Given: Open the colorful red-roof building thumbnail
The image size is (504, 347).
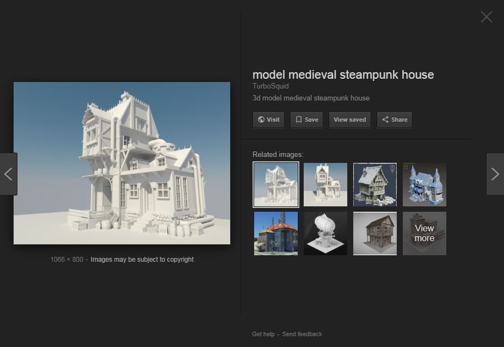Looking at the screenshot, I should pos(276,234).
